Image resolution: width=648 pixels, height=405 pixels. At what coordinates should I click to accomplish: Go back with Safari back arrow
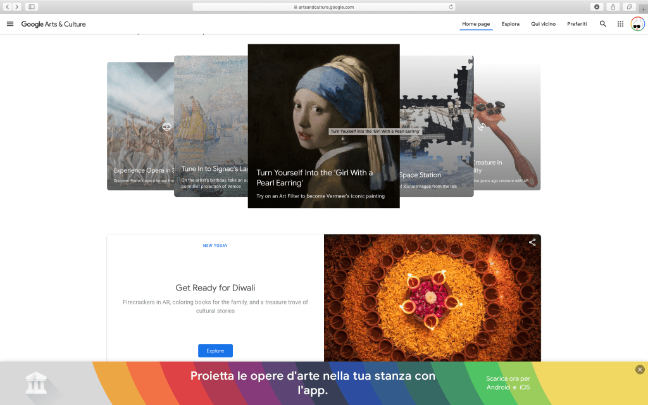(x=8, y=7)
